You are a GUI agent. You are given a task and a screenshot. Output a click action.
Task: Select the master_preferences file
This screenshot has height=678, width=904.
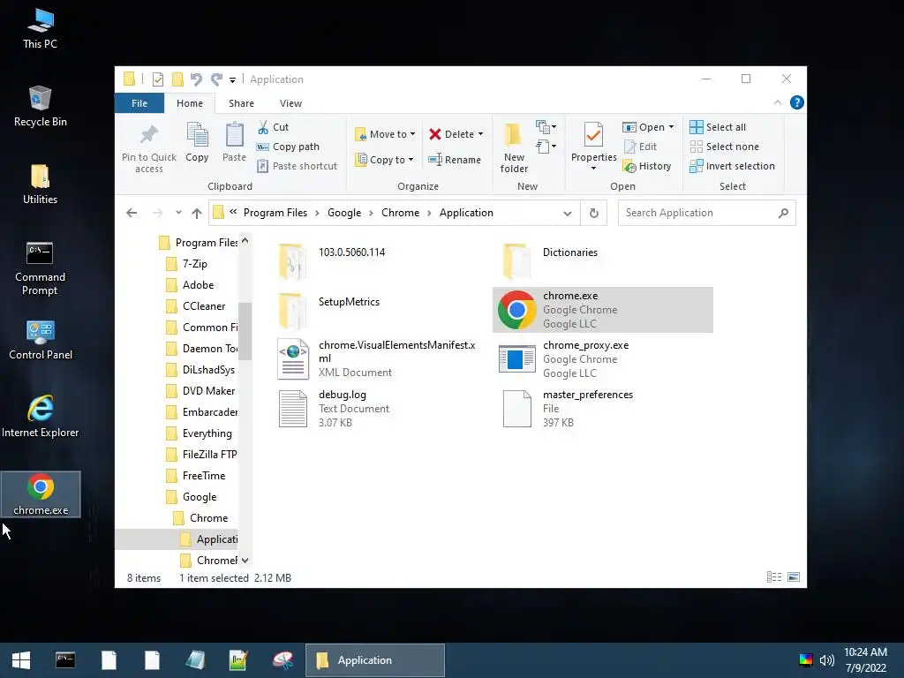click(602, 409)
